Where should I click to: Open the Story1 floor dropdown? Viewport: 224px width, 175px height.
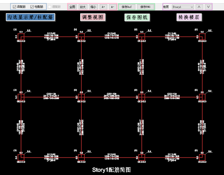tap(183, 7)
